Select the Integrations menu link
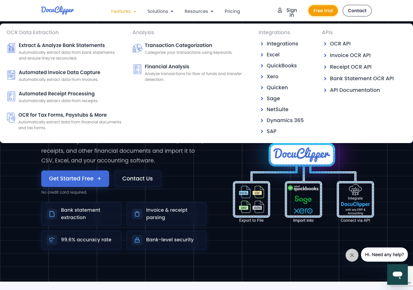 click(x=282, y=44)
